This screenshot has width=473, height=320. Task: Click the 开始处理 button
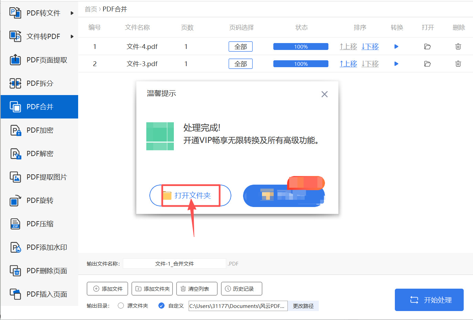click(429, 300)
